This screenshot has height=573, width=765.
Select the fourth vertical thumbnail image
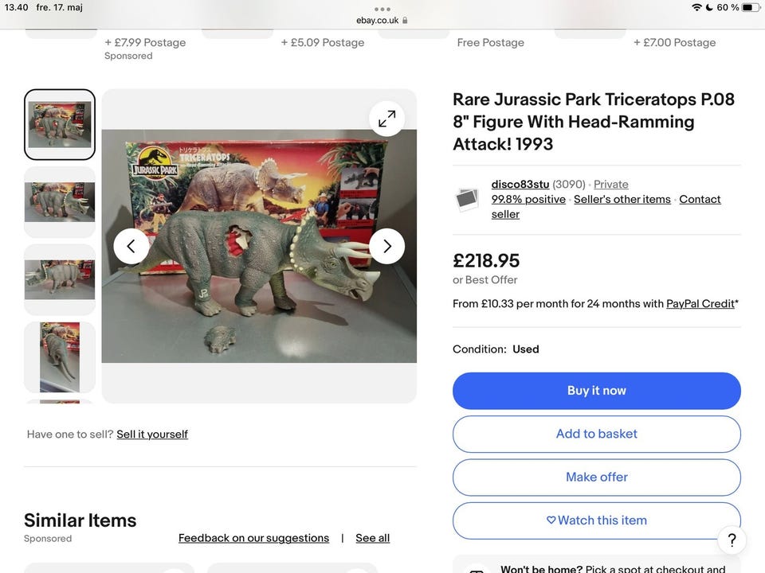[60, 357]
